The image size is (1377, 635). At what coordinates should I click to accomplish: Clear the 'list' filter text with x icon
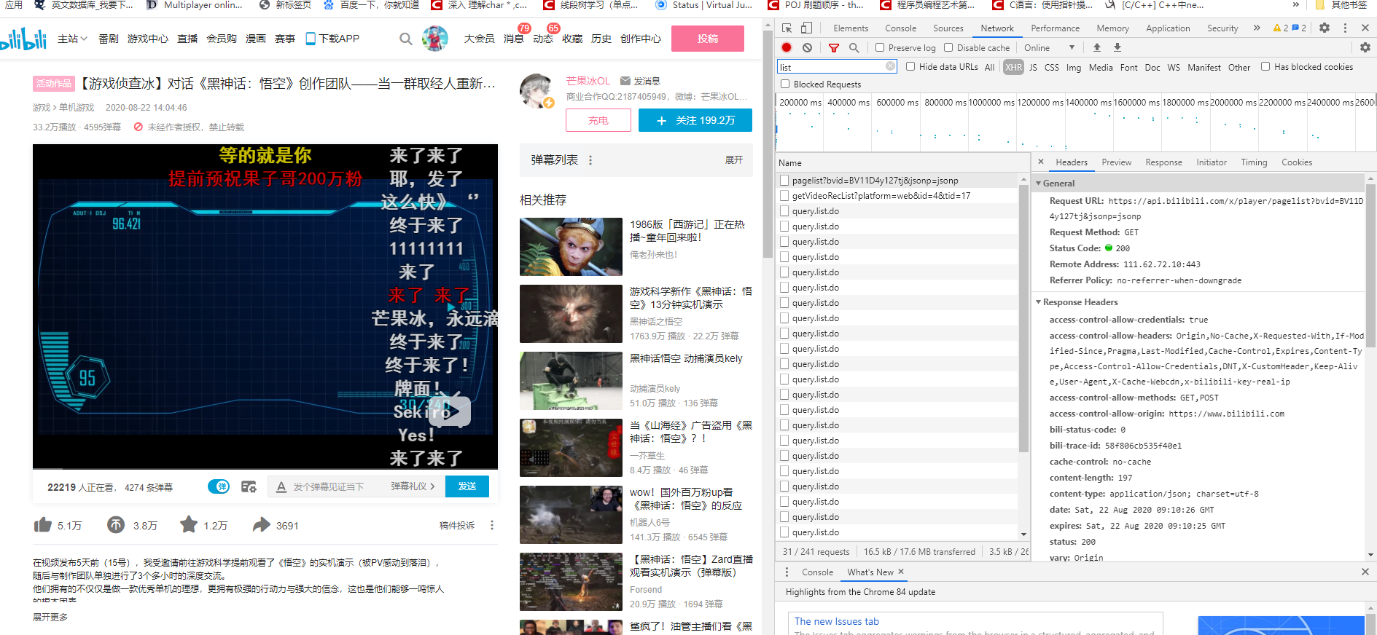(890, 66)
